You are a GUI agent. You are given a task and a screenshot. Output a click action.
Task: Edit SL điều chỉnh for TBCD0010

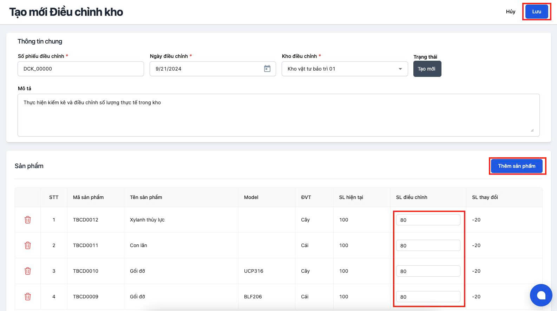[428, 271]
